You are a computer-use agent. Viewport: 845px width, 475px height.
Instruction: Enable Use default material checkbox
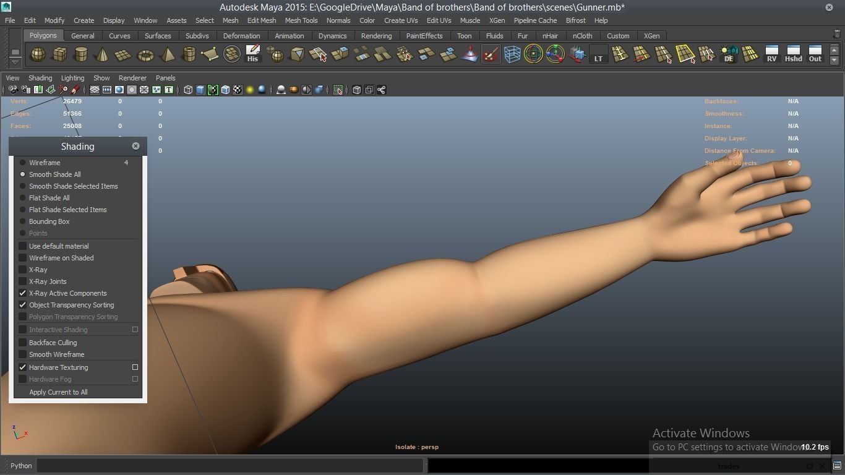pyautogui.click(x=23, y=246)
